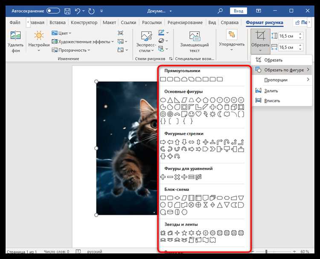Click the Упорядочить icon

click(x=232, y=35)
